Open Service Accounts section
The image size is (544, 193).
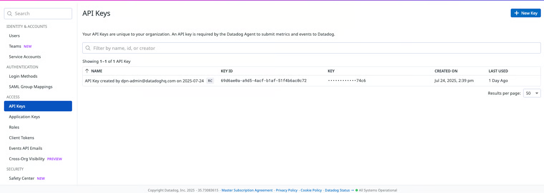click(25, 57)
